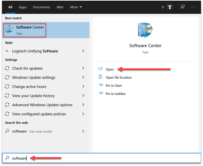Pin Software Center to taskbar
The image size is (203, 166).
pos(115,94)
